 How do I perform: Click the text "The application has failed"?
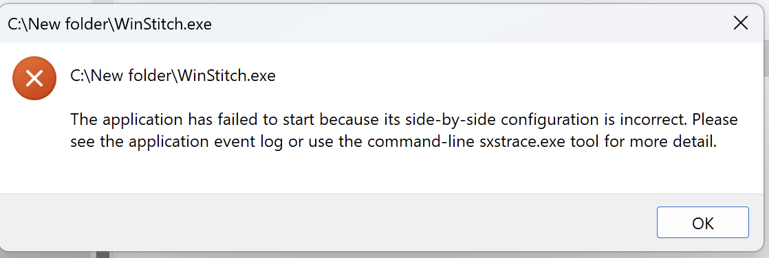point(166,119)
